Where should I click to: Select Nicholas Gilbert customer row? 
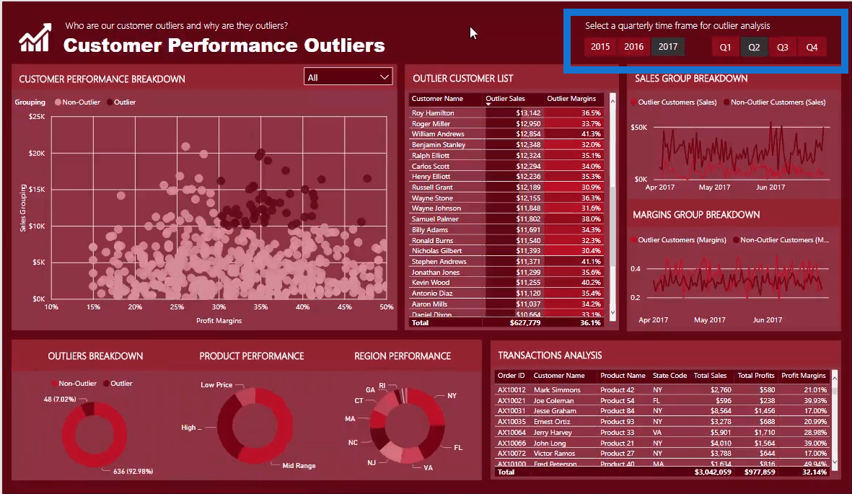point(506,251)
